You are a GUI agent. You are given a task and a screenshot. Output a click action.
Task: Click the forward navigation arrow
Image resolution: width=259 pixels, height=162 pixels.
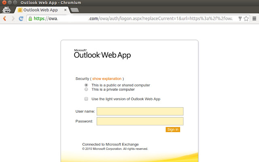point(13,18)
